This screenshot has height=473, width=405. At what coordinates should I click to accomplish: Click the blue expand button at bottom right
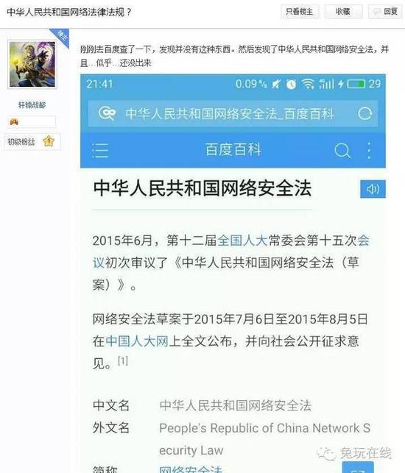tap(358, 467)
